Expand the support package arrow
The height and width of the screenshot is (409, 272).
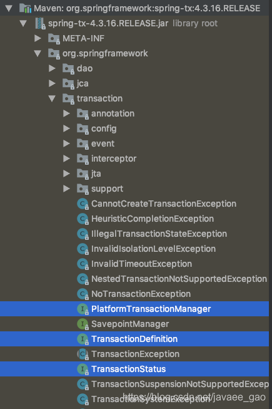[x=66, y=189]
